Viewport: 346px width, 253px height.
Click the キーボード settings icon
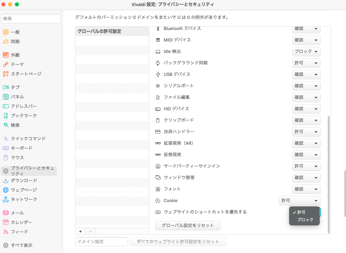pyautogui.click(x=6, y=148)
